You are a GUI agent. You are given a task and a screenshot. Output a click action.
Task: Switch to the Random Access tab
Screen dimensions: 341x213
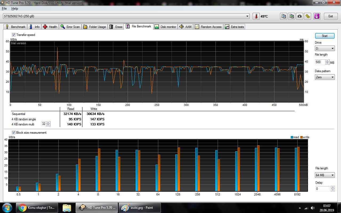click(x=208, y=27)
